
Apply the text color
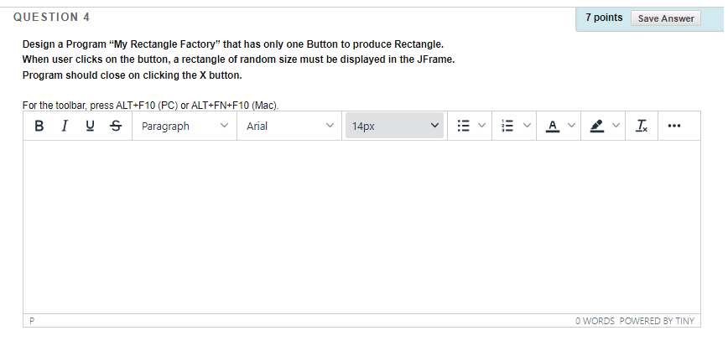(553, 126)
